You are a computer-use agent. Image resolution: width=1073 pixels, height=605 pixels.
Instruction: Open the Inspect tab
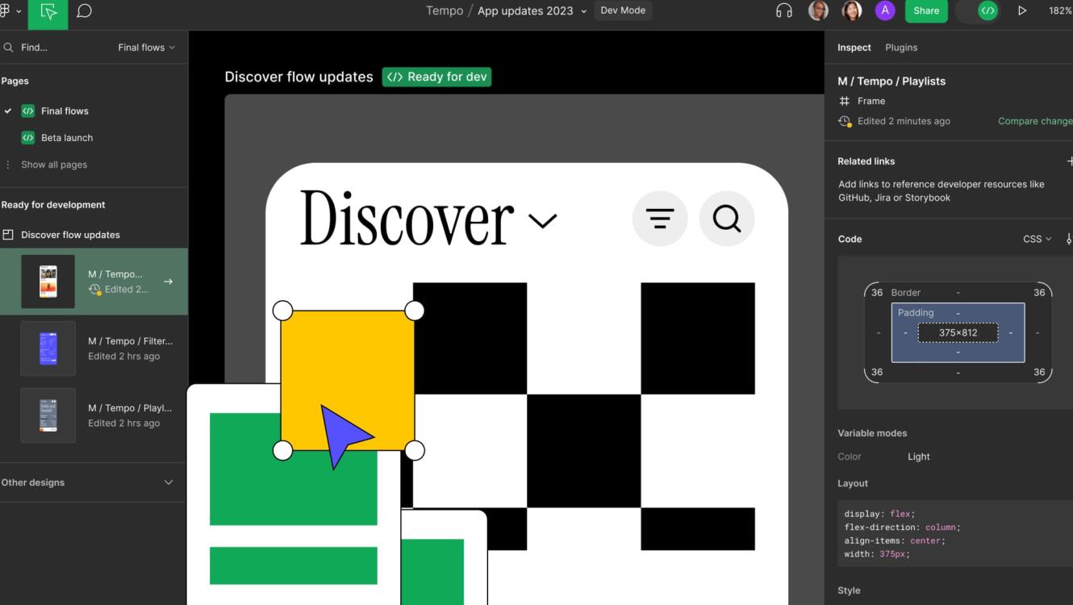click(x=854, y=48)
